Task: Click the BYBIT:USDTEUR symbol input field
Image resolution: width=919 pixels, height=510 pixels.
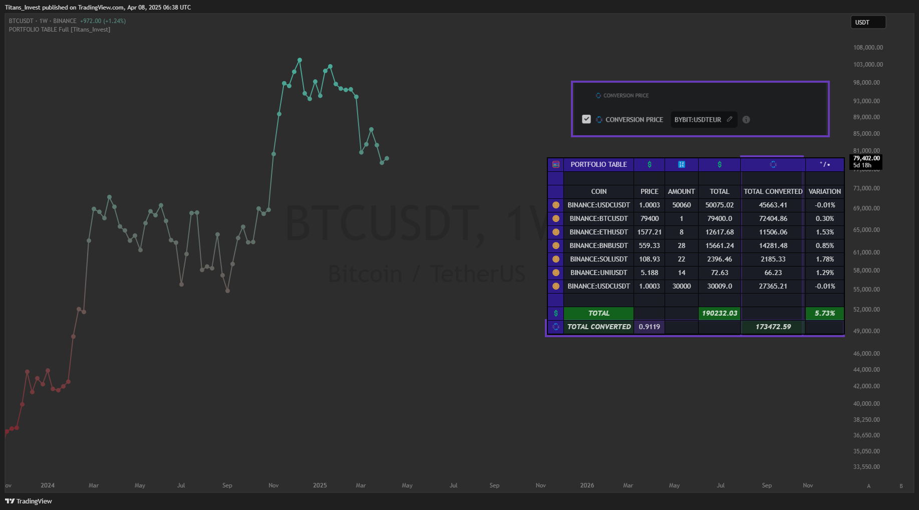Action: pyautogui.click(x=704, y=119)
